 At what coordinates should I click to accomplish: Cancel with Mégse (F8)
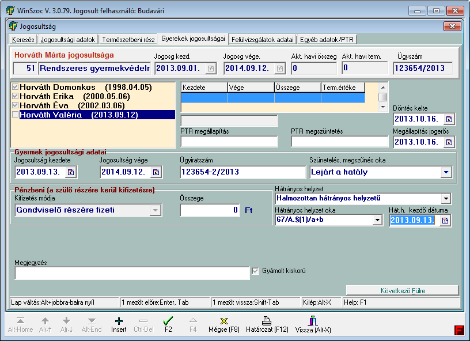coord(224,324)
